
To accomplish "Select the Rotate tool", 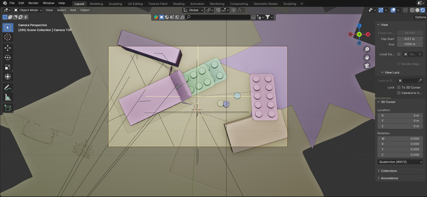I will [x=8, y=57].
